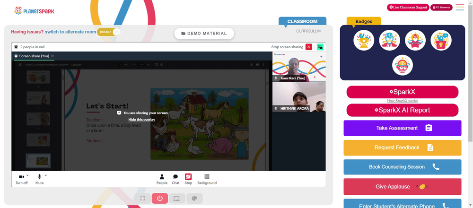The height and width of the screenshot is (208, 473).
Task: Click the red power button
Action: (x=160, y=199)
